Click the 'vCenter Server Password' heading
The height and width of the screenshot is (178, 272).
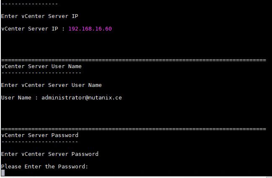pyautogui.click(x=40, y=135)
